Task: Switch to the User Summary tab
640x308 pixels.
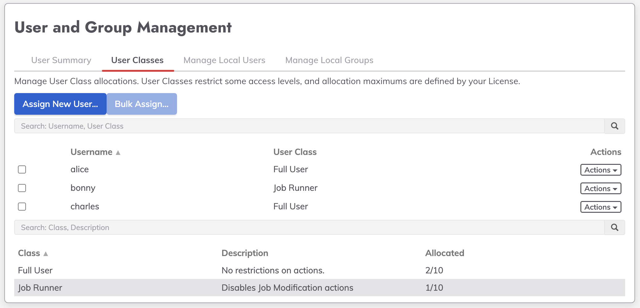Action: pyautogui.click(x=61, y=60)
